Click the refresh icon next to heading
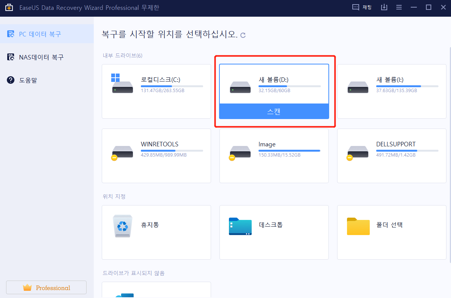451x298 pixels. 243,35
